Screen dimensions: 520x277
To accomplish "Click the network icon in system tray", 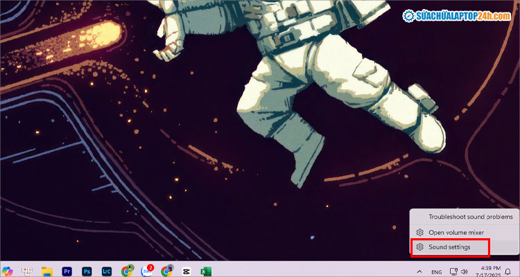I will (x=454, y=271).
